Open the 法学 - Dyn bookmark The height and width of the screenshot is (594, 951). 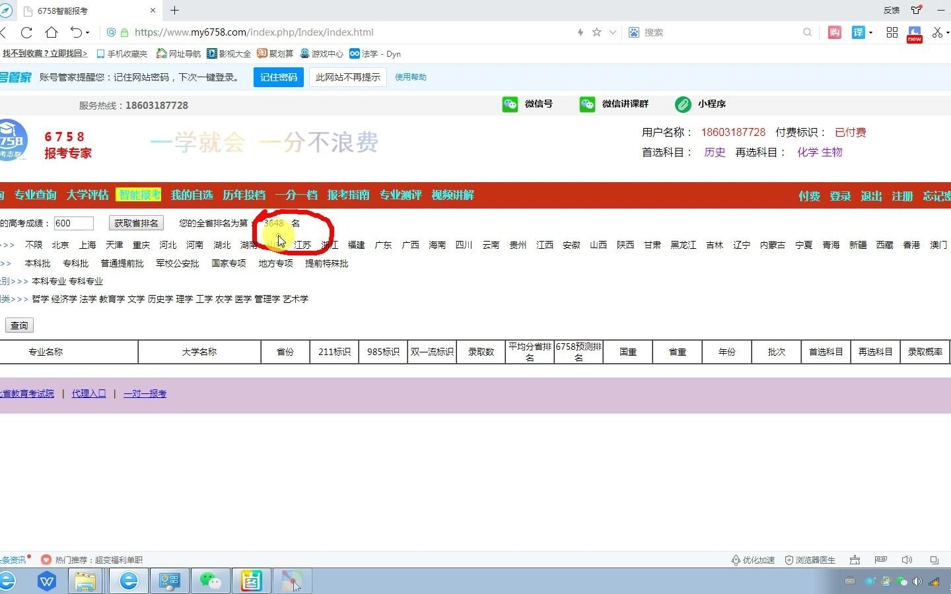click(375, 54)
